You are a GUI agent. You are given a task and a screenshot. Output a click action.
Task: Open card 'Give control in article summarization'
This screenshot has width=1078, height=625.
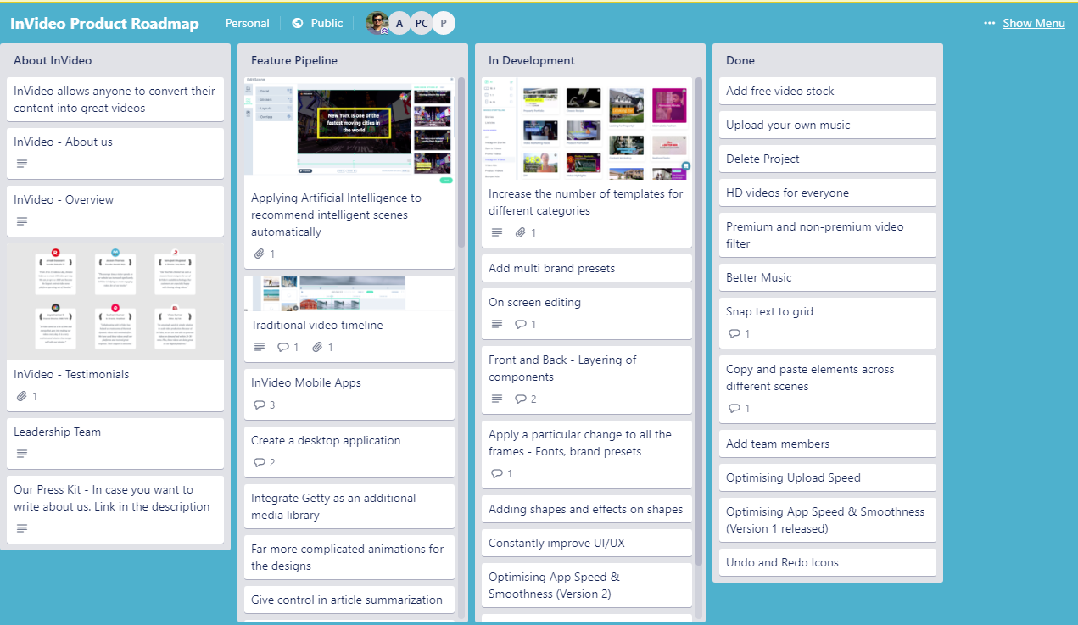(349, 600)
